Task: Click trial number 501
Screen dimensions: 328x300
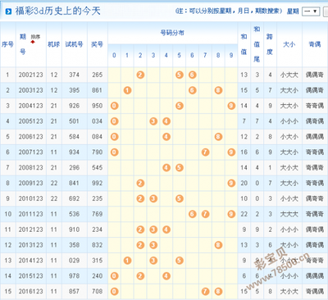Action: pyautogui.click(x=74, y=121)
